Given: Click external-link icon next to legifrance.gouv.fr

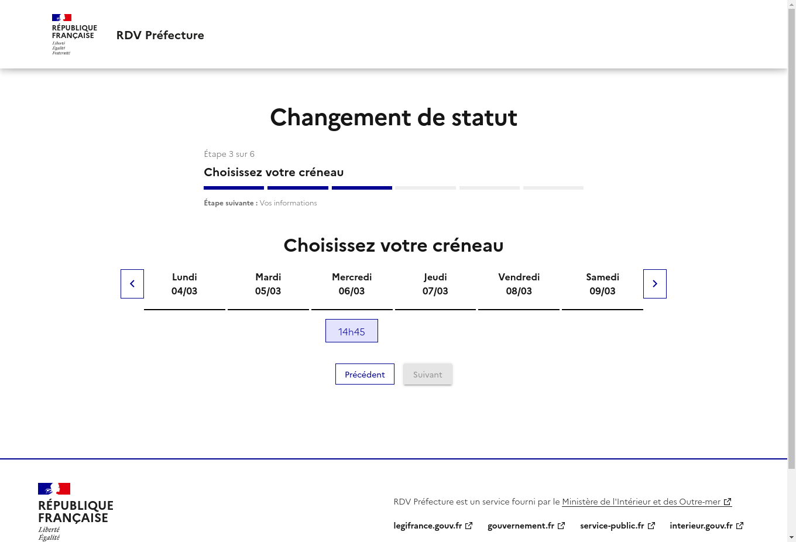Looking at the screenshot, I should pyautogui.click(x=469, y=526).
